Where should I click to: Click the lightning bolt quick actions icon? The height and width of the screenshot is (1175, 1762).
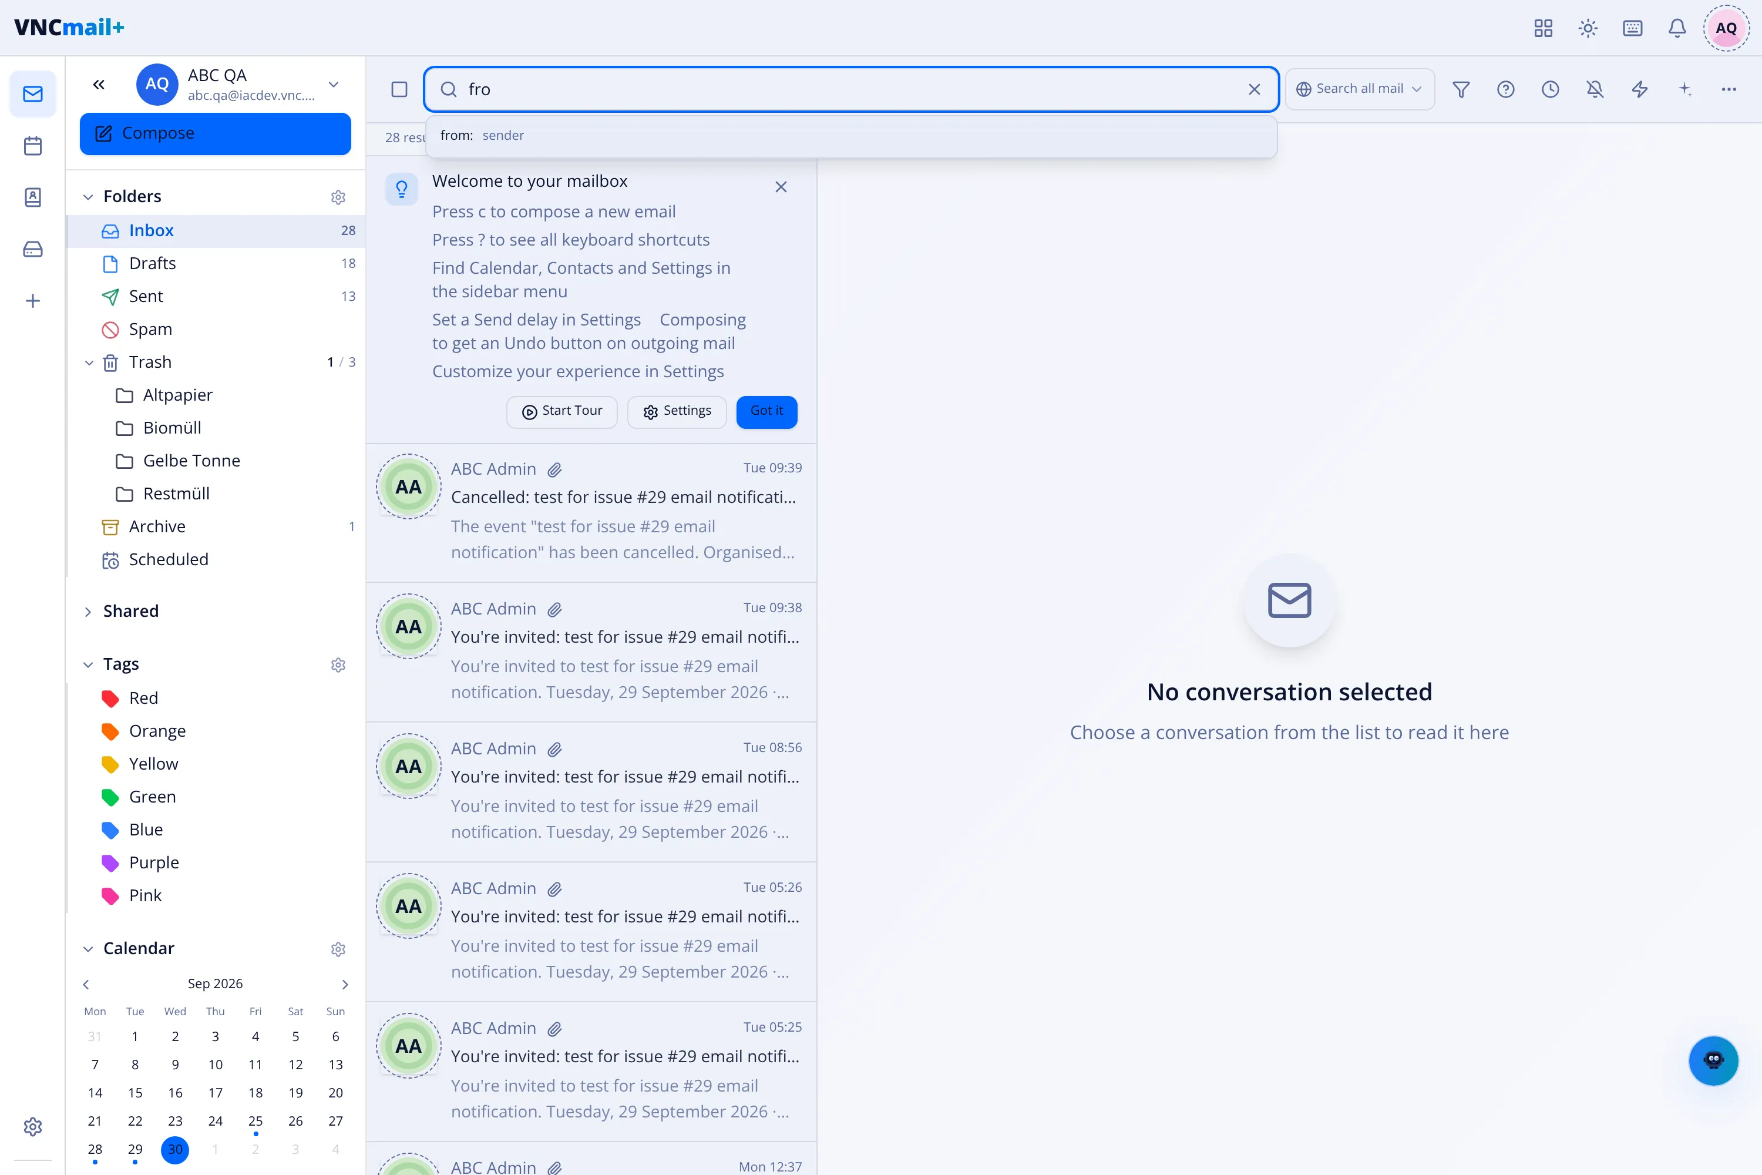(x=1640, y=89)
